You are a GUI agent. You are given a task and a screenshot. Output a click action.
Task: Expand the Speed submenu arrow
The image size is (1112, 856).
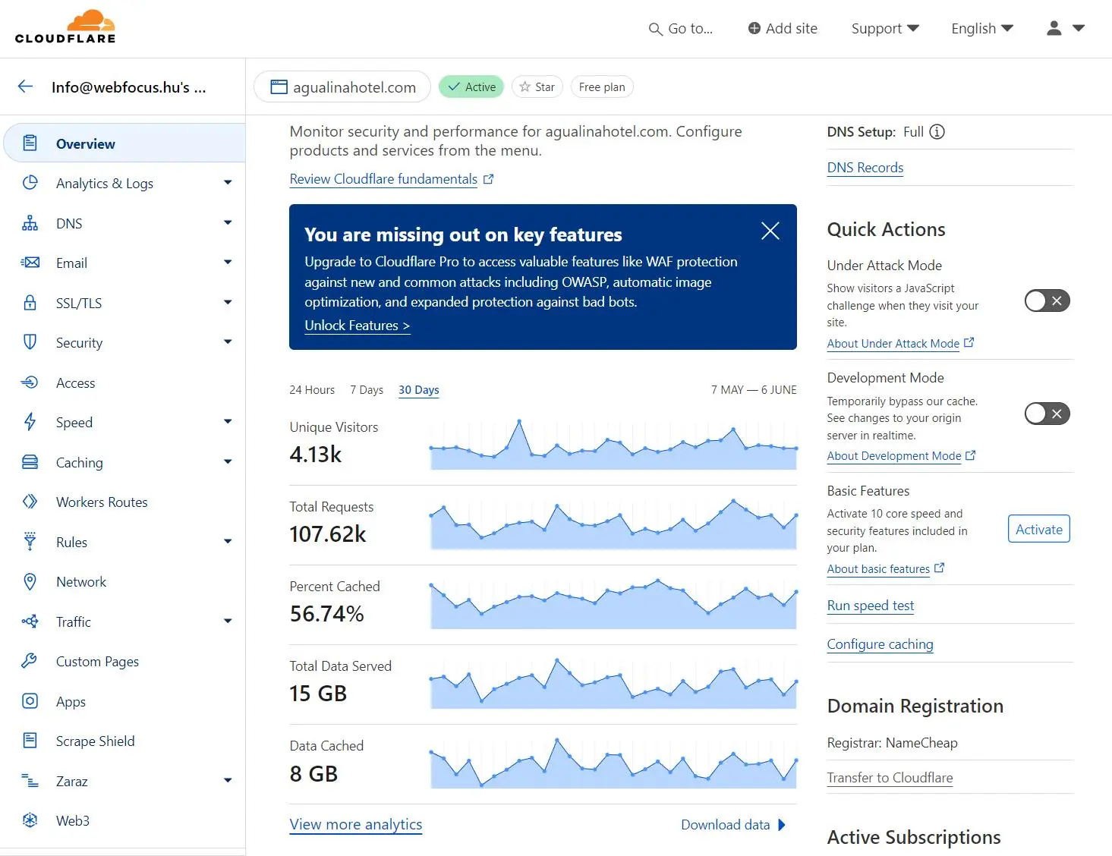[228, 421]
